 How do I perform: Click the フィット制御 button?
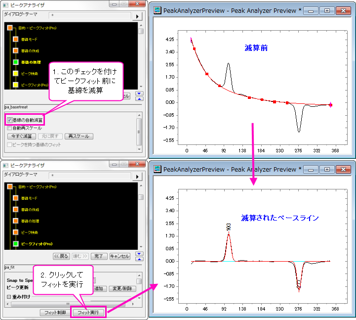click(55, 312)
